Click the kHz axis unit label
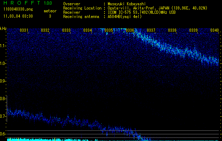The image size is (222, 141). click(3, 29)
